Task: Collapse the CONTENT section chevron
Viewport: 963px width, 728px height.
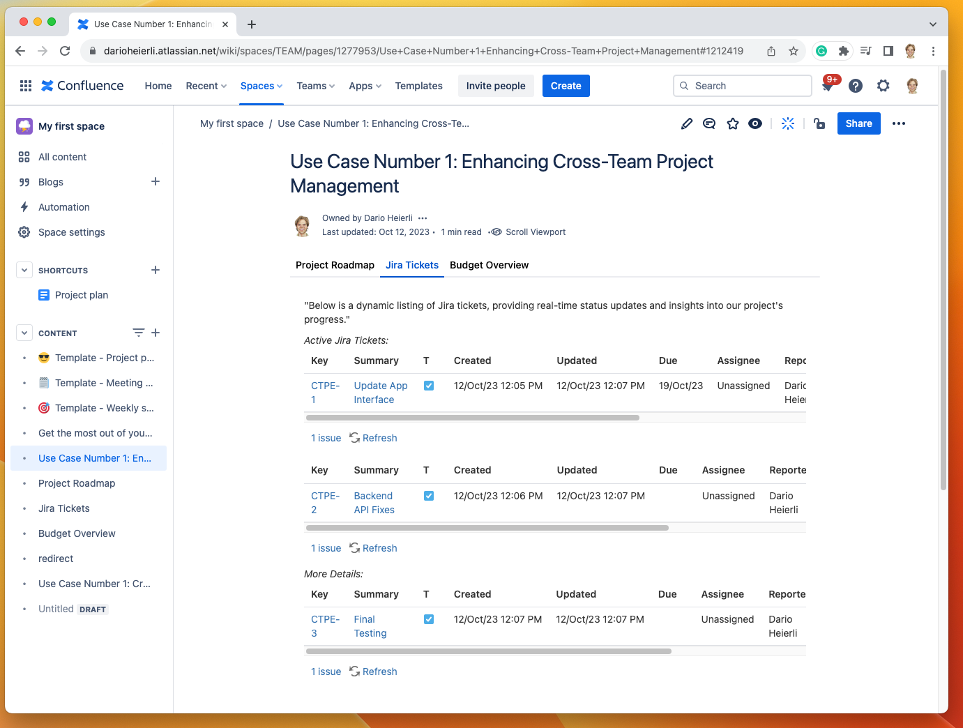Action: pyautogui.click(x=24, y=333)
